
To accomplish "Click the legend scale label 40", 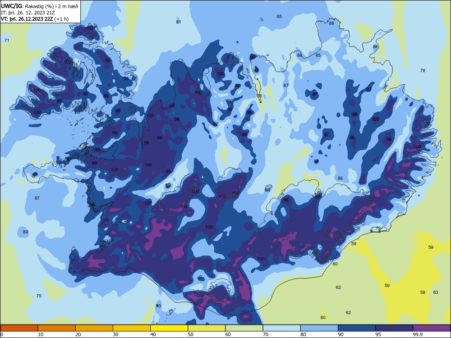I will (153, 334).
